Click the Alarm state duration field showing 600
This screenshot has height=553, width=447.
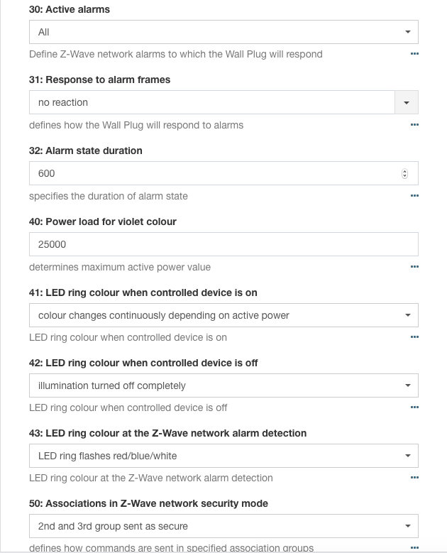click(213, 173)
